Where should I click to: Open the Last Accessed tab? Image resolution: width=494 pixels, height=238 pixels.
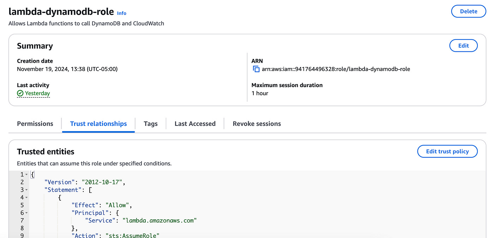(195, 124)
